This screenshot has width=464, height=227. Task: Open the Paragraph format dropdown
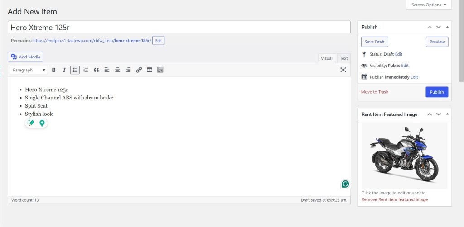(29, 70)
